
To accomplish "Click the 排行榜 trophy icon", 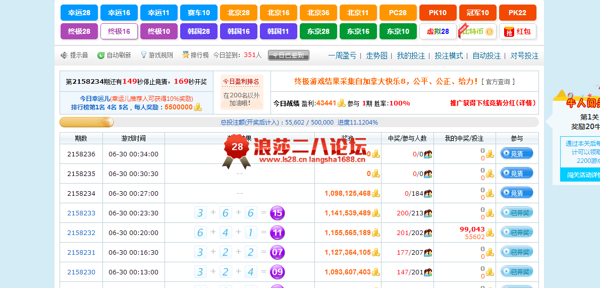I will 186,55.
